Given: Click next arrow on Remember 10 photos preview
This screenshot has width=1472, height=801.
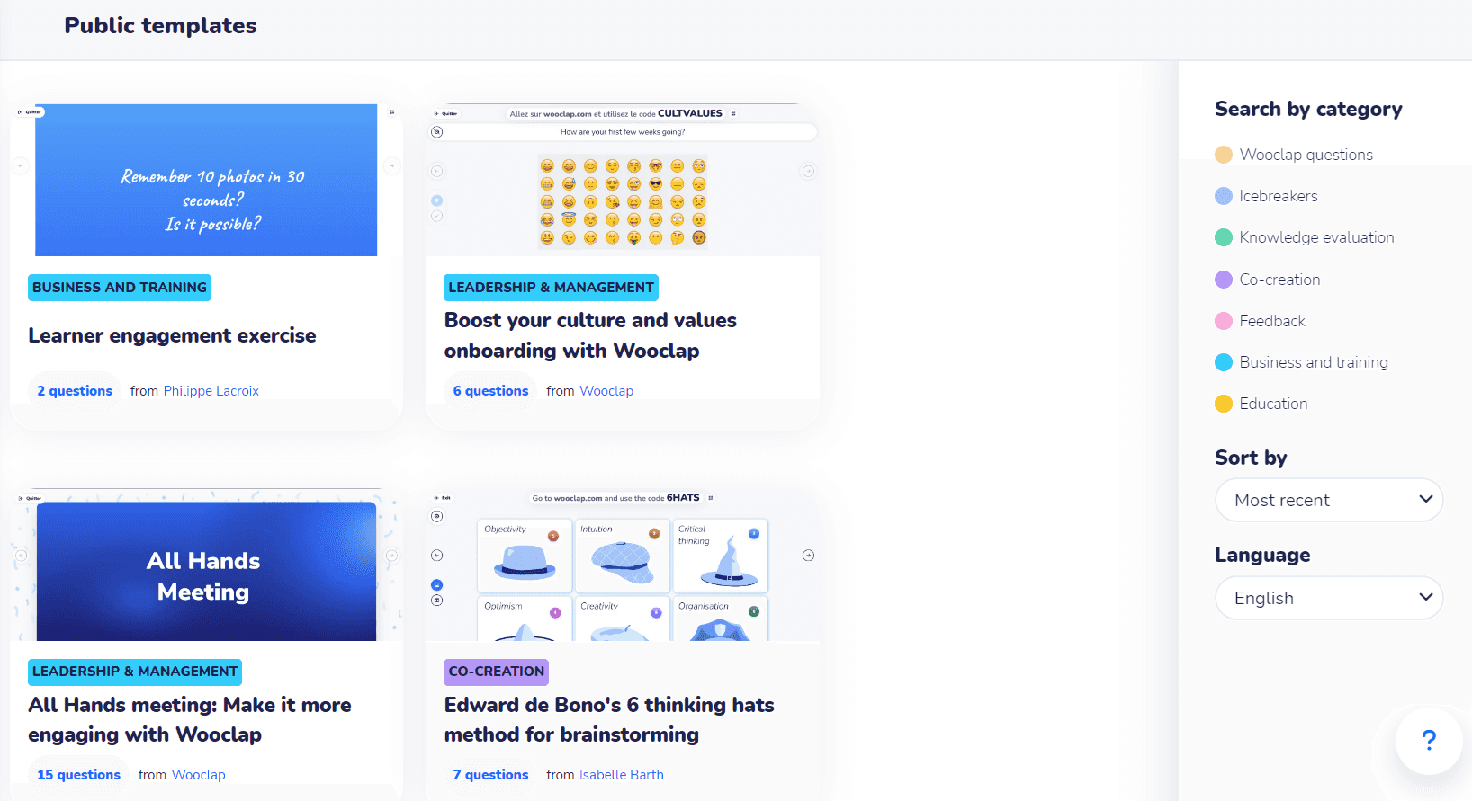Looking at the screenshot, I should [391, 165].
